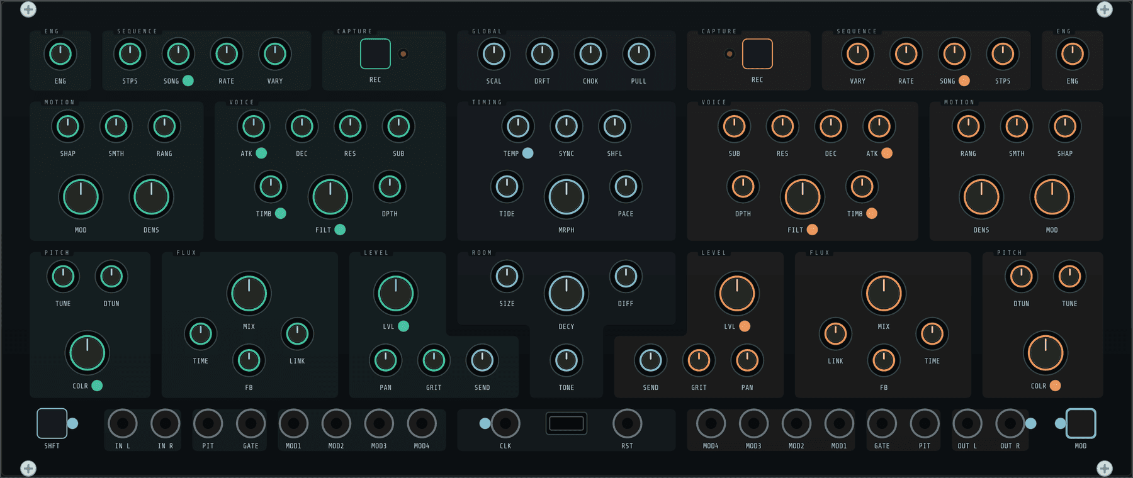
Task: Toggle the TEMP switch in Timing
Action: pyautogui.click(x=528, y=153)
